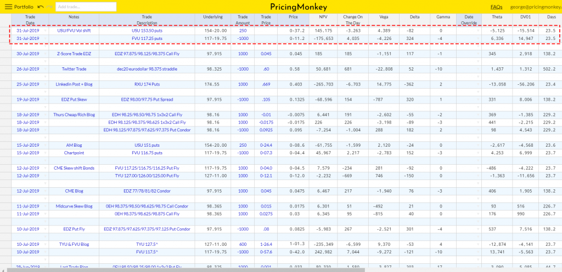The image size is (562, 272).
Task: Select 'EDZ 97.875/98.125/98.375 Call Fly' description
Action: coord(147,54)
